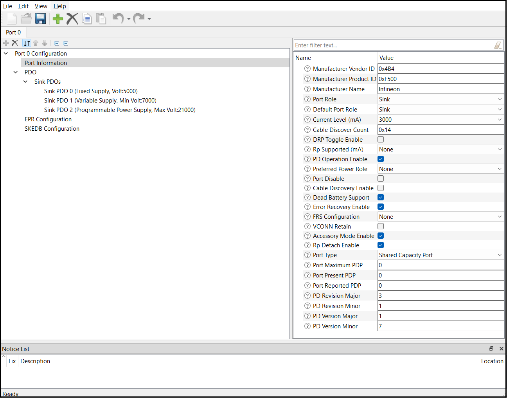
Task: Click help icon beside Current Level (mA)
Action: (x=307, y=119)
